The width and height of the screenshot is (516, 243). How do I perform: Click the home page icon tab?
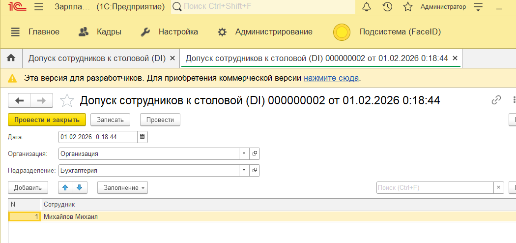pos(11,58)
